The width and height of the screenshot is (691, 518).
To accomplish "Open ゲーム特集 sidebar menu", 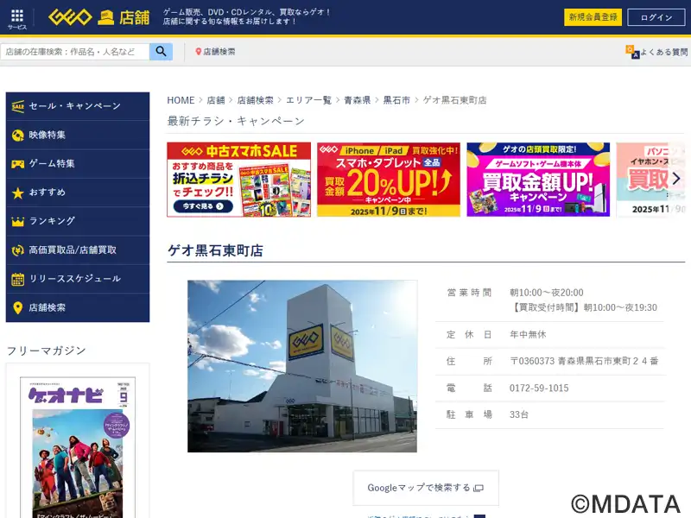I will tap(78, 164).
